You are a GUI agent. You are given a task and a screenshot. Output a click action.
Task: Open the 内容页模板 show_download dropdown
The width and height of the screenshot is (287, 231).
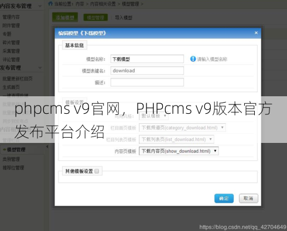tap(179, 151)
